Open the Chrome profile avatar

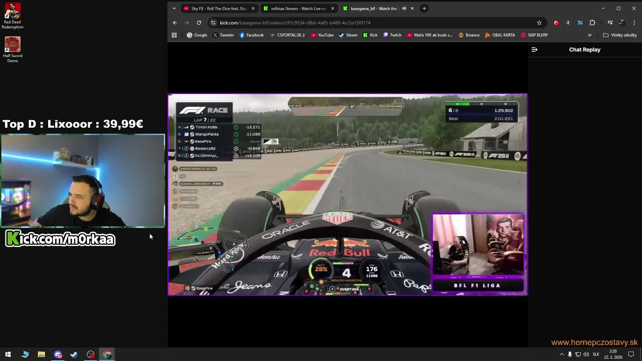[x=622, y=23]
